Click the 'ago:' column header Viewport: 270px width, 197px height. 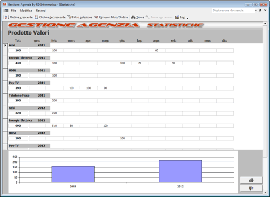156,40
